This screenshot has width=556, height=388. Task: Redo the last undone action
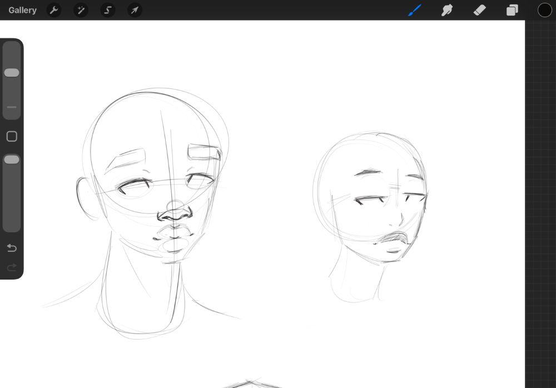(12, 267)
